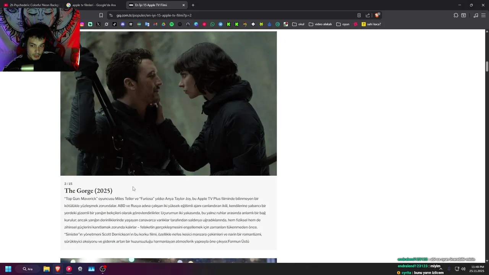
Task: Expand the system tray hidden icons chevron
Action: pos(440,269)
